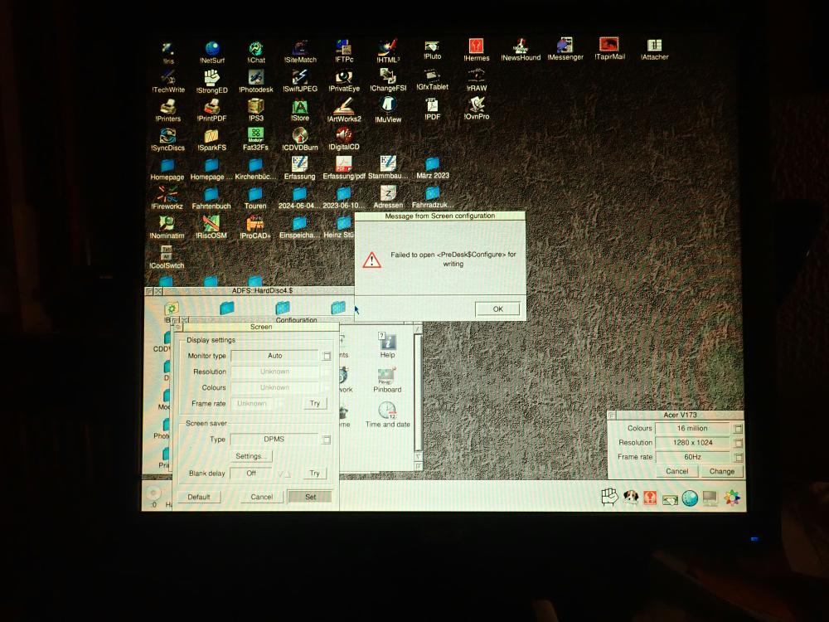Select the !ChangeFSI icon
This screenshot has width=829, height=622.
(x=388, y=80)
